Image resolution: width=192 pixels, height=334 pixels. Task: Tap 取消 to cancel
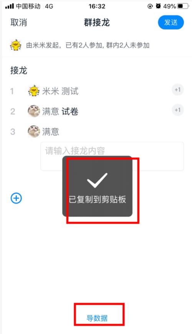(x=19, y=22)
